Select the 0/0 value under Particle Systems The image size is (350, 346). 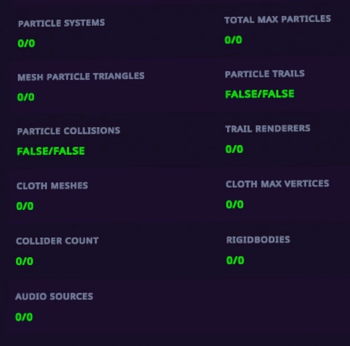(x=26, y=44)
